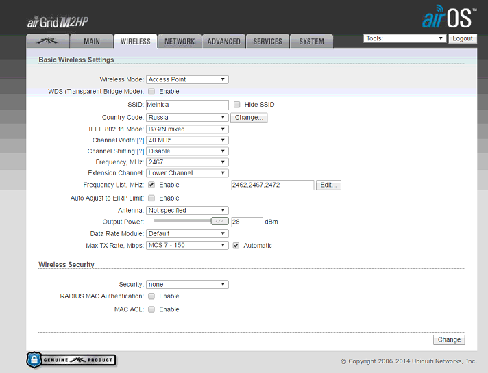Click the Genuine Product badge
Screen dimensions: 488x373
[71, 360]
